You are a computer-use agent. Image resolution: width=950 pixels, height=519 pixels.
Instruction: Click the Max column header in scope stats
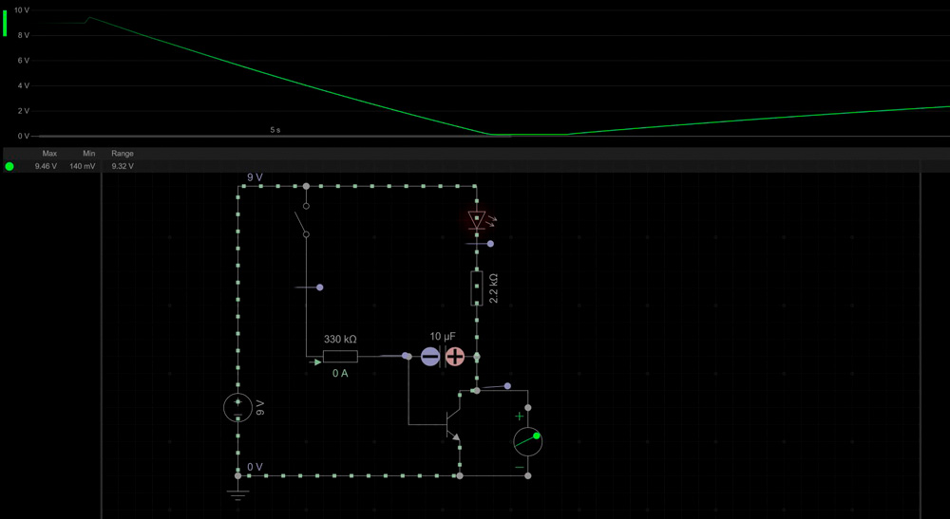point(49,154)
